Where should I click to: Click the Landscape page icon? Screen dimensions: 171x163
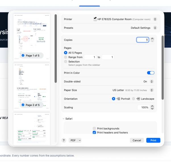click(138, 99)
